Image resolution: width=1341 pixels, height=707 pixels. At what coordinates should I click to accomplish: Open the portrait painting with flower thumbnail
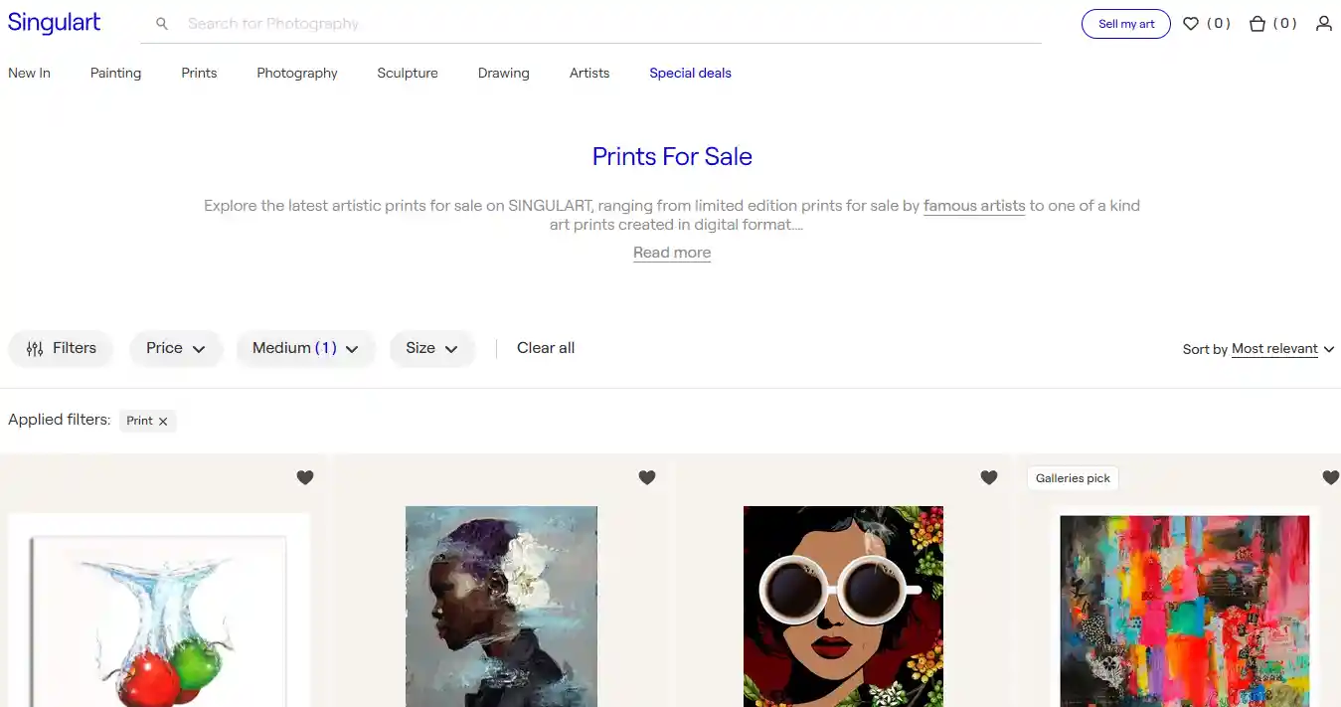tap(501, 607)
